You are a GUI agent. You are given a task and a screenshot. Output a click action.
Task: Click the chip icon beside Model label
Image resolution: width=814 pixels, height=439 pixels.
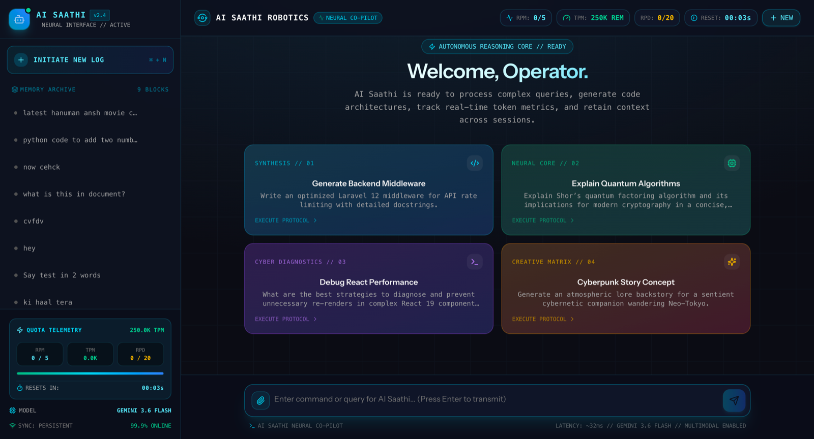point(13,411)
